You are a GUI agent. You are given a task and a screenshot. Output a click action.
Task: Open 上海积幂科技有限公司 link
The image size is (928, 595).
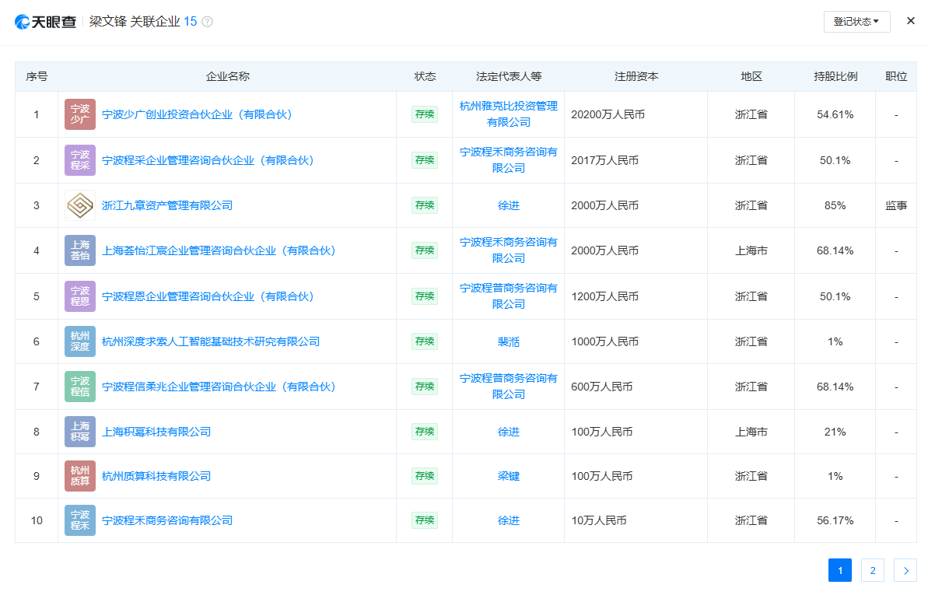pos(156,432)
